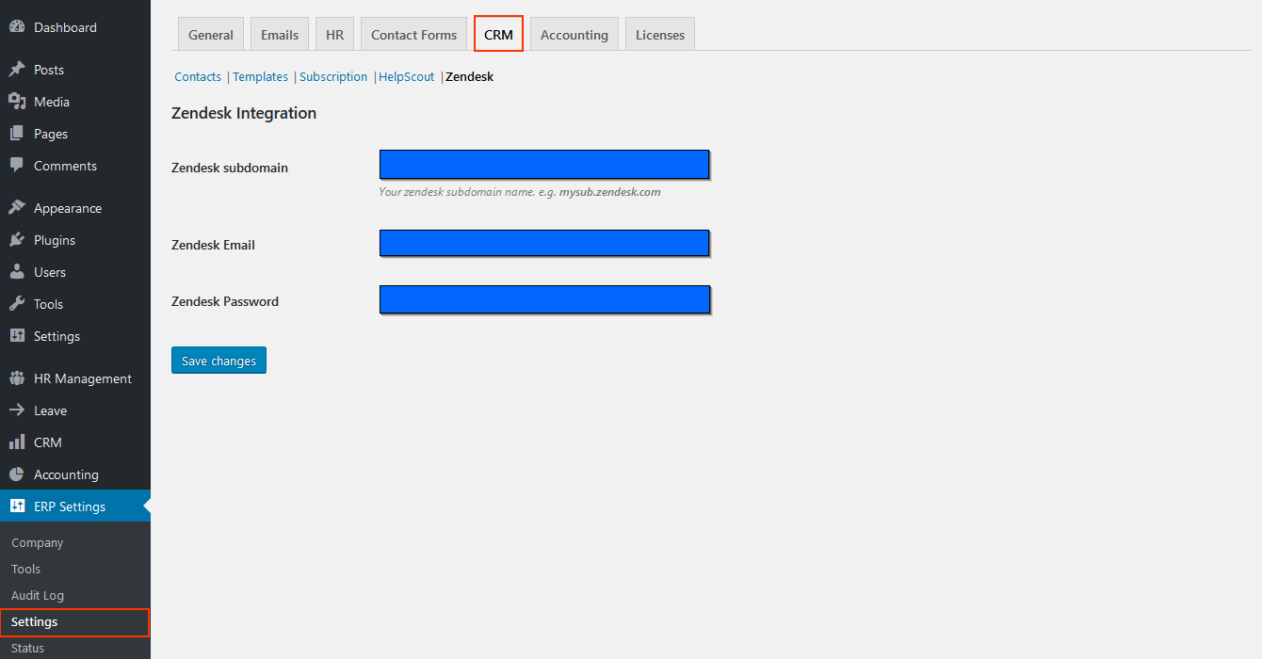The width and height of the screenshot is (1262, 659).
Task: Open the HelpScout subsection link
Action: point(407,77)
